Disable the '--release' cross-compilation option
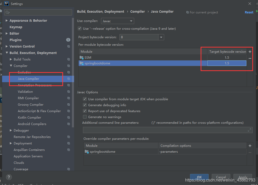258x185 pixels. [x=80, y=29]
